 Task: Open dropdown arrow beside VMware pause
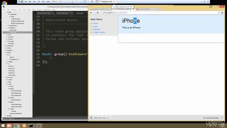tap(56, 1)
